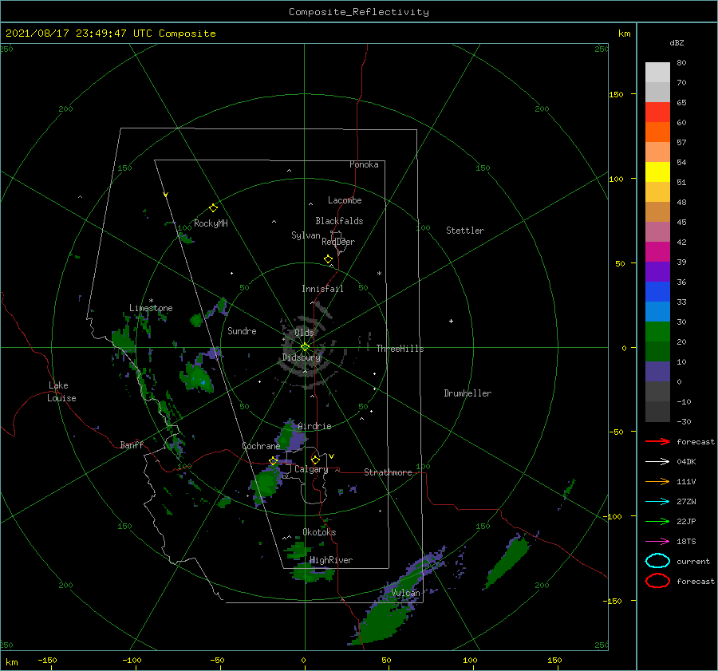Click the yellow diamond marker above Calgary

pos(315,460)
